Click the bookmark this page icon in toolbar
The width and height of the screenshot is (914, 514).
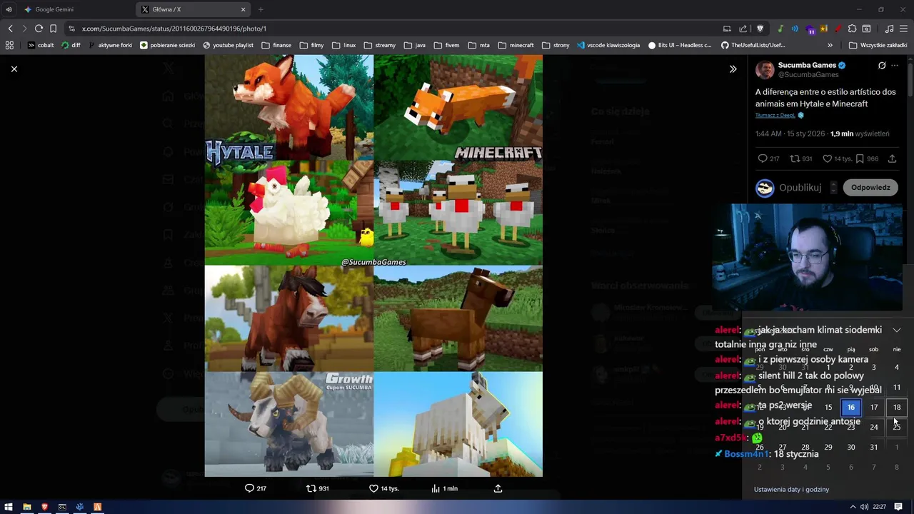pos(53,29)
